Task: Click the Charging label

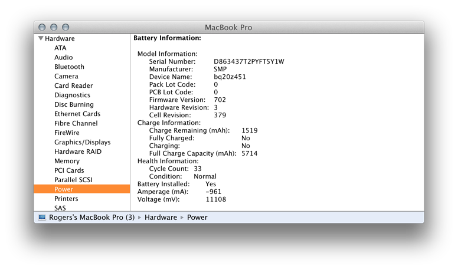Action: pyautogui.click(x=165, y=146)
